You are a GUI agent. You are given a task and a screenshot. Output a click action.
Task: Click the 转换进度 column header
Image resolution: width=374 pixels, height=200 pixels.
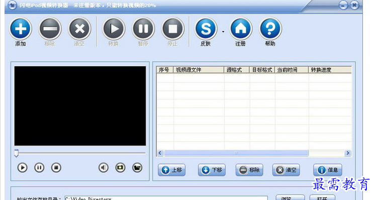(330, 70)
